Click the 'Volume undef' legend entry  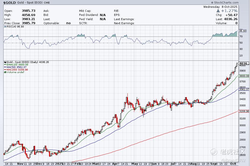(x=15, y=72)
